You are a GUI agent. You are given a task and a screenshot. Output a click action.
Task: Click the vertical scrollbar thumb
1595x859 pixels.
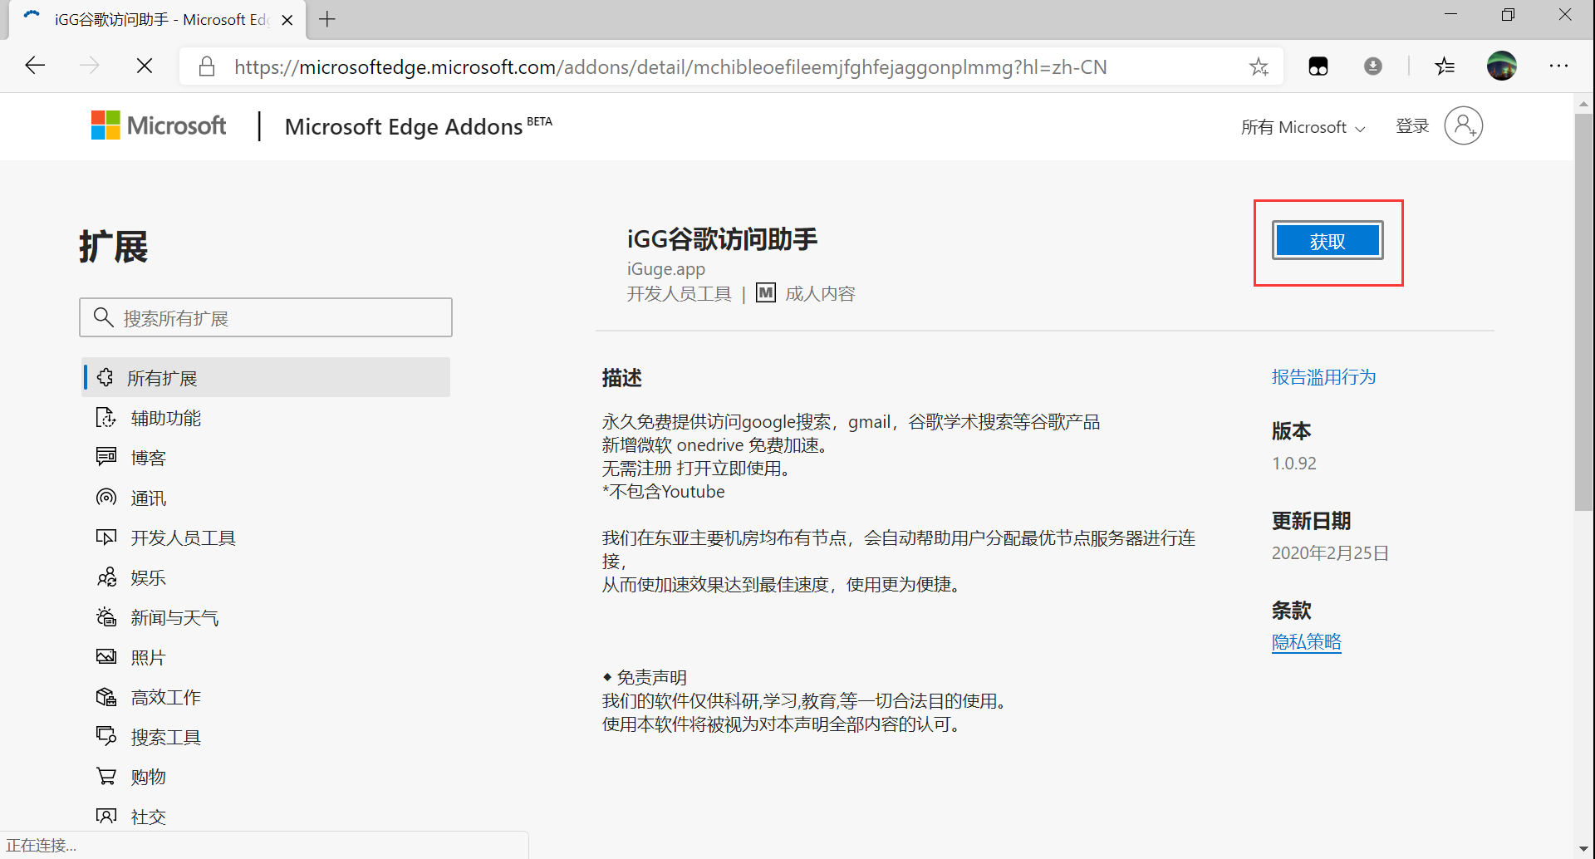coord(1583,312)
